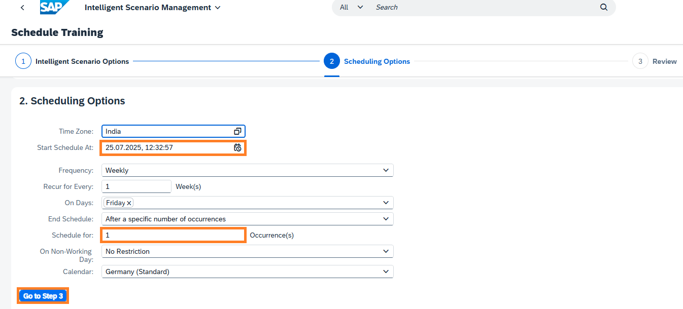Click the Recur for Every input field

click(x=136, y=186)
